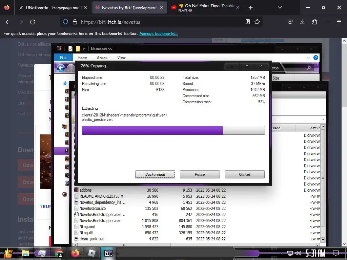Cancel the copying operation
Screen dimensions: 347x260
click(245, 174)
